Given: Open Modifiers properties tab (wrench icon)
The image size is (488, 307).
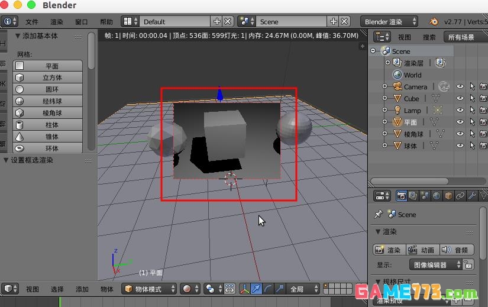Looking at the screenshot, I should 472,196.
